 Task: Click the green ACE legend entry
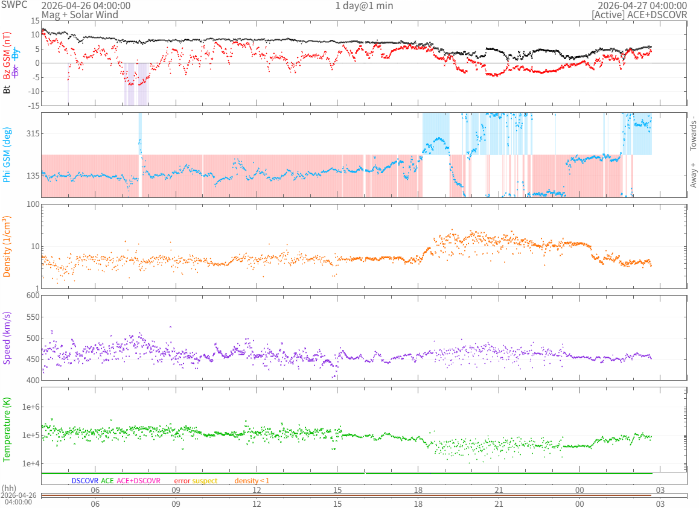pyautogui.click(x=107, y=481)
